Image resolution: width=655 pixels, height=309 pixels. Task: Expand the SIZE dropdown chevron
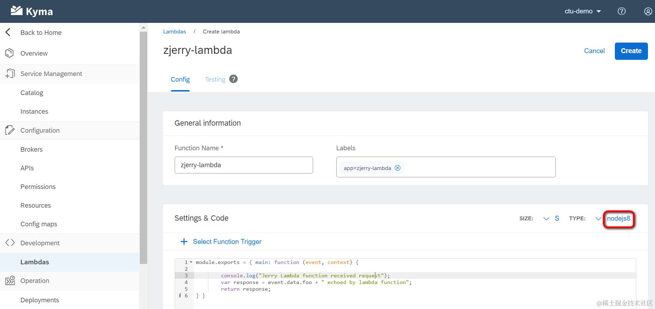[546, 219]
